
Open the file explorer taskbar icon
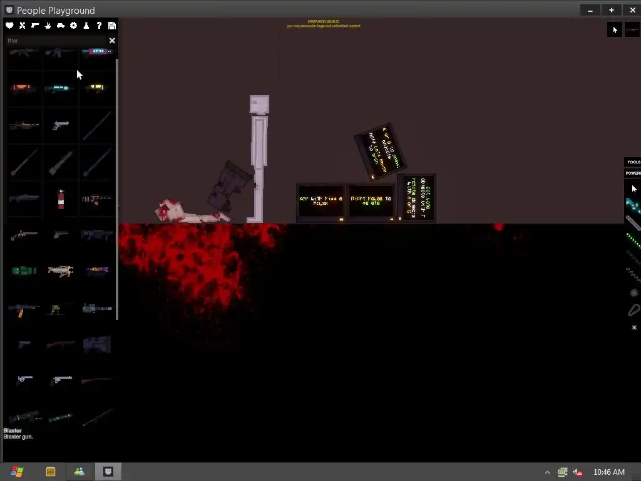point(51,472)
